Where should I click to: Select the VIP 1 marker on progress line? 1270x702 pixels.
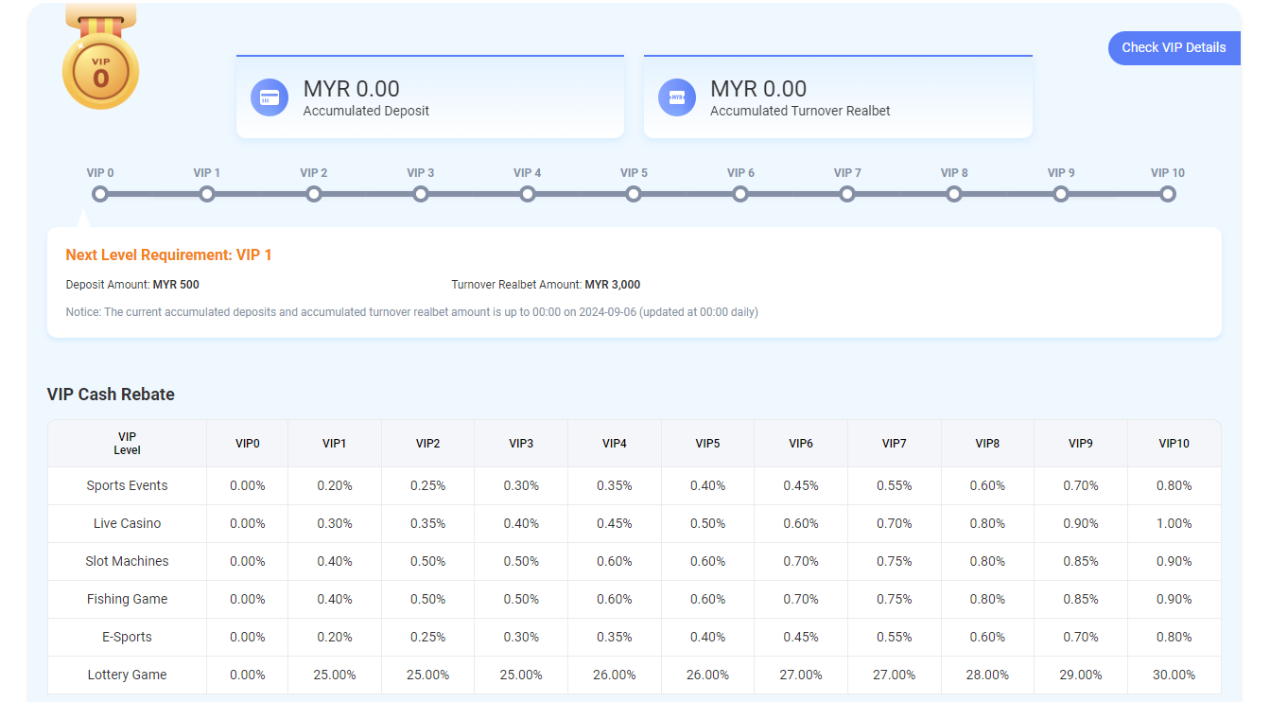pos(207,194)
